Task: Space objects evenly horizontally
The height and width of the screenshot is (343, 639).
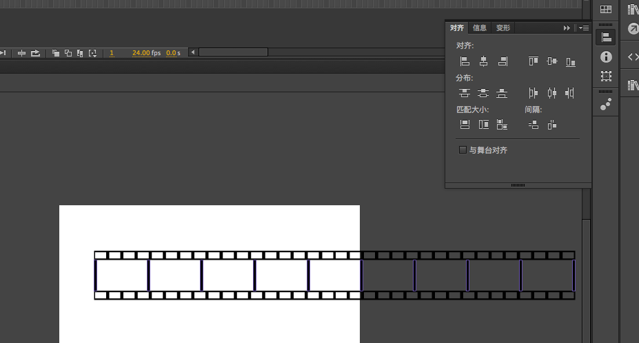Action: [552, 125]
